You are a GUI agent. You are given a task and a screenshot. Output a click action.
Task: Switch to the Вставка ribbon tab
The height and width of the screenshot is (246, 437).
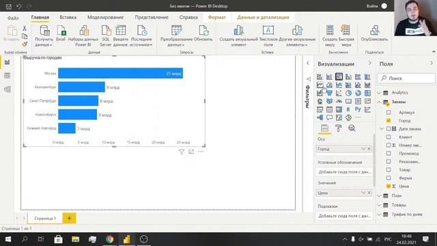coord(68,17)
